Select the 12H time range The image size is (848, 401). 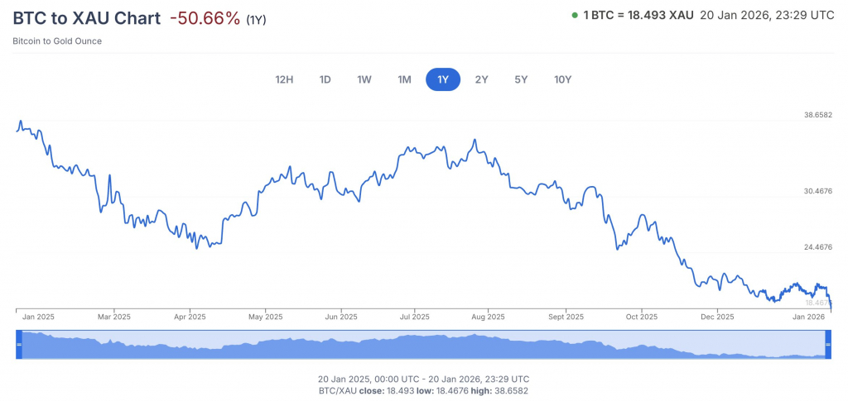pyautogui.click(x=284, y=79)
